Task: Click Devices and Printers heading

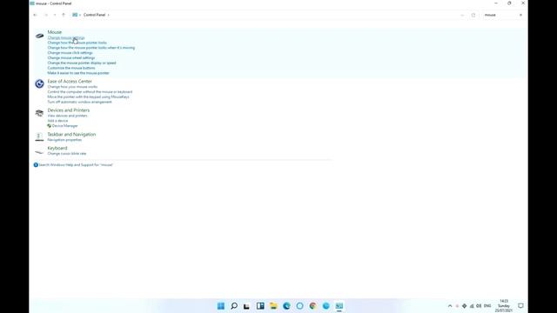Action: click(x=69, y=110)
